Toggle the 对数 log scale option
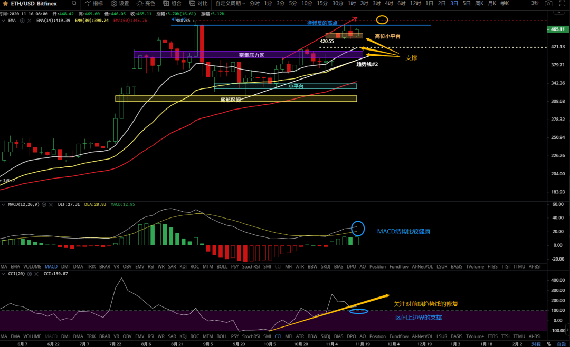Image resolution: width=570 pixels, height=347 pixels. [x=536, y=344]
